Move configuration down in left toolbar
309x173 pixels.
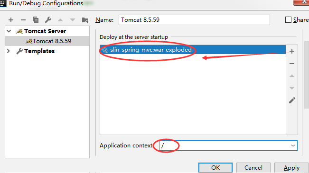(73, 20)
